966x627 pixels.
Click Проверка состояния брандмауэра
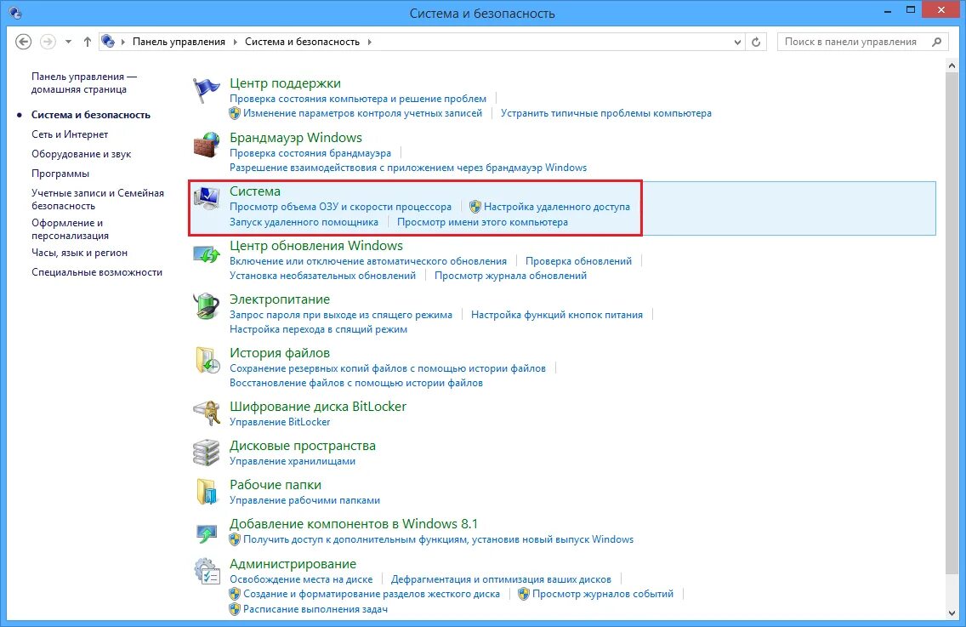[x=310, y=153]
